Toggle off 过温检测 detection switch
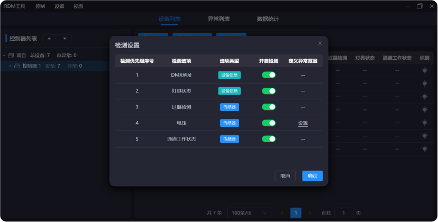 click(x=269, y=107)
